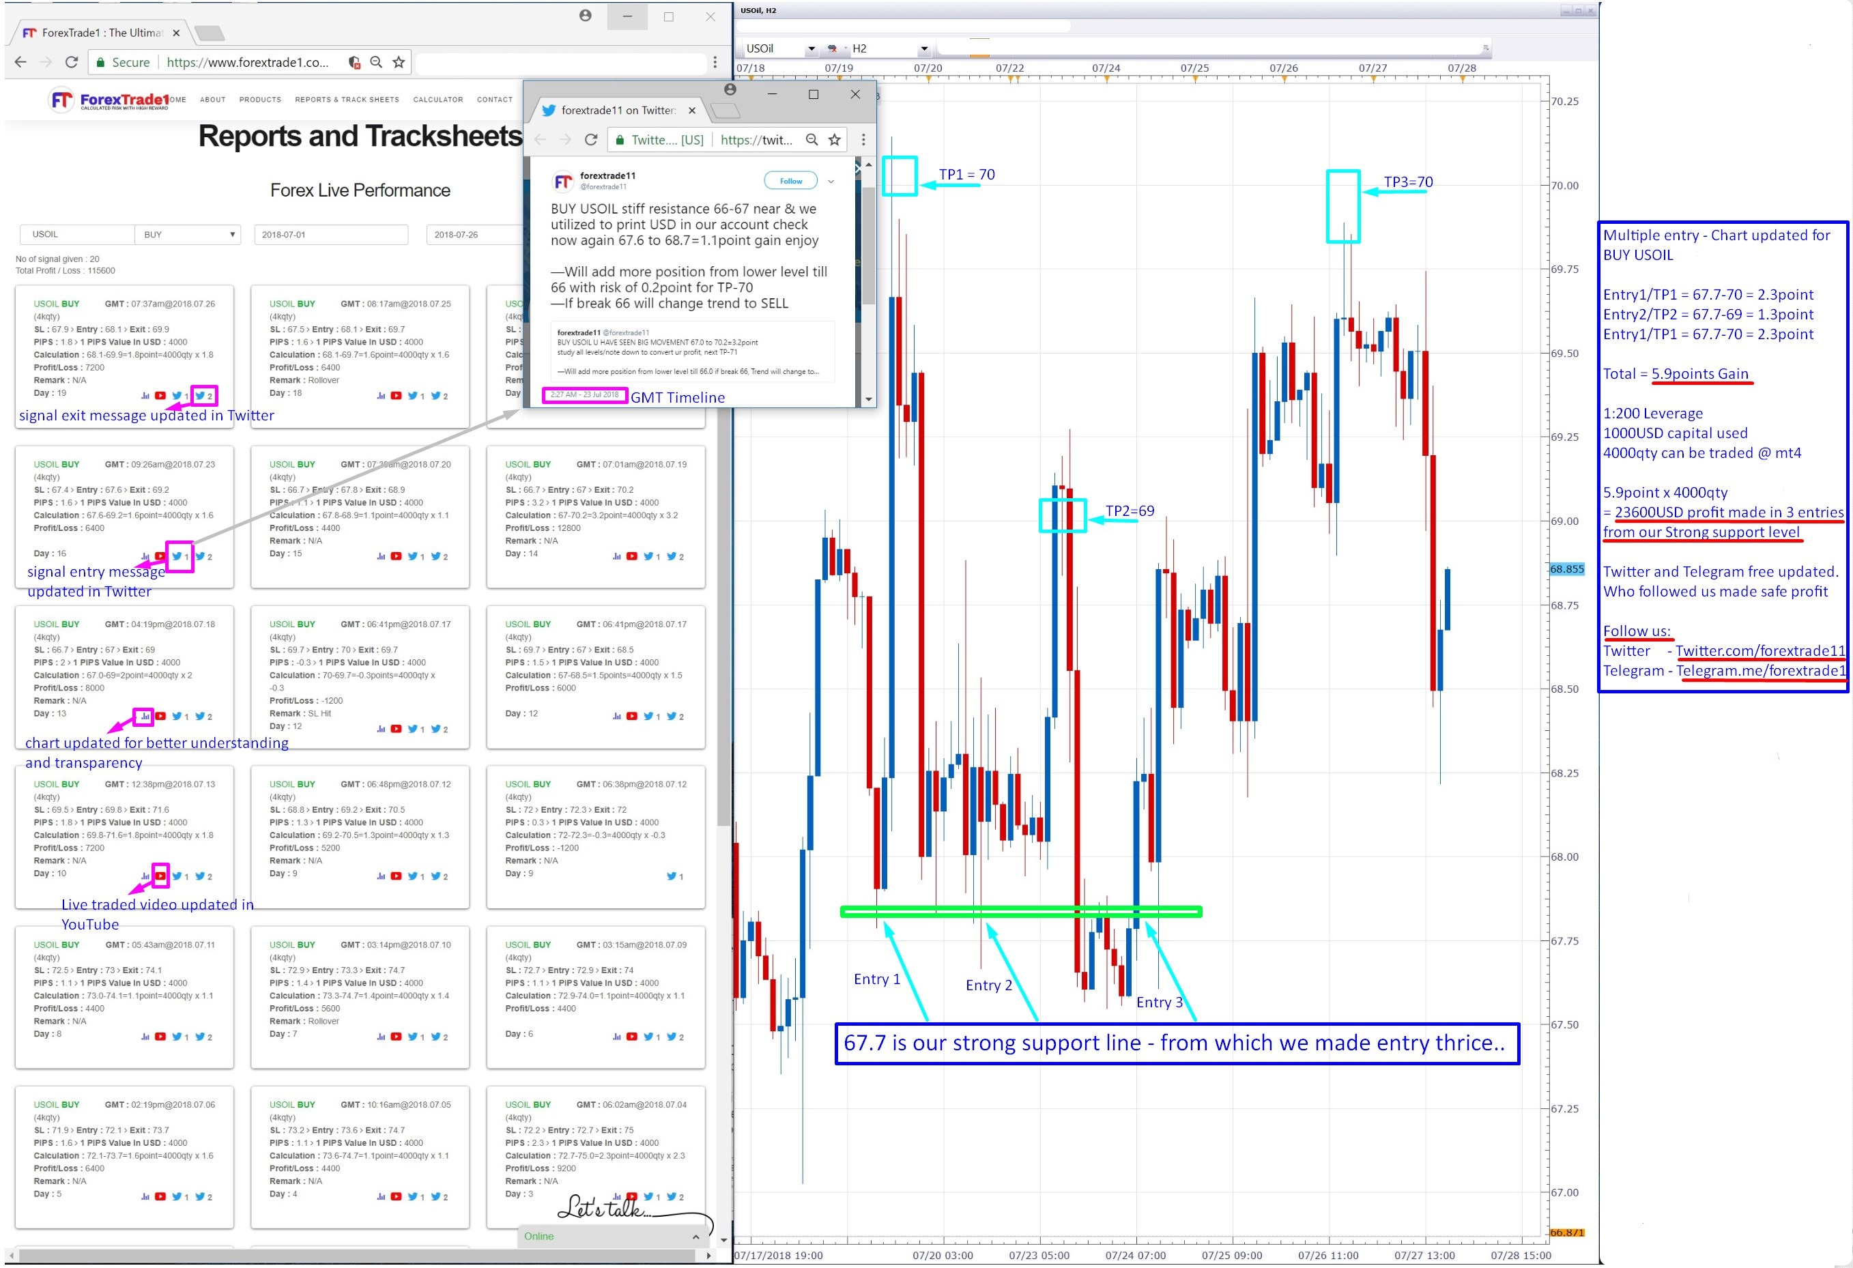This screenshot has height=1268, width=1853.
Task: Click the 07/24 marker on the chart timeline
Action: pyautogui.click(x=1106, y=68)
